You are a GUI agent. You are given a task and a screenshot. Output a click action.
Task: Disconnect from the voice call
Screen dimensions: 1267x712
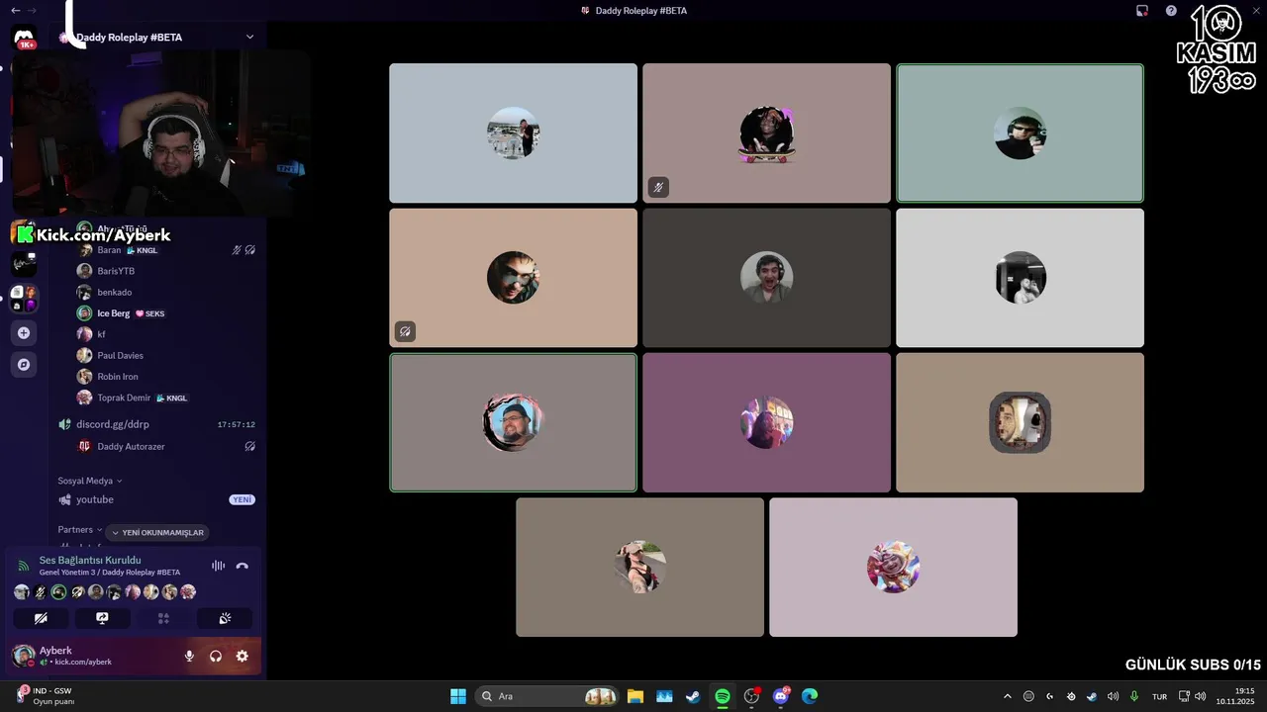(x=243, y=566)
